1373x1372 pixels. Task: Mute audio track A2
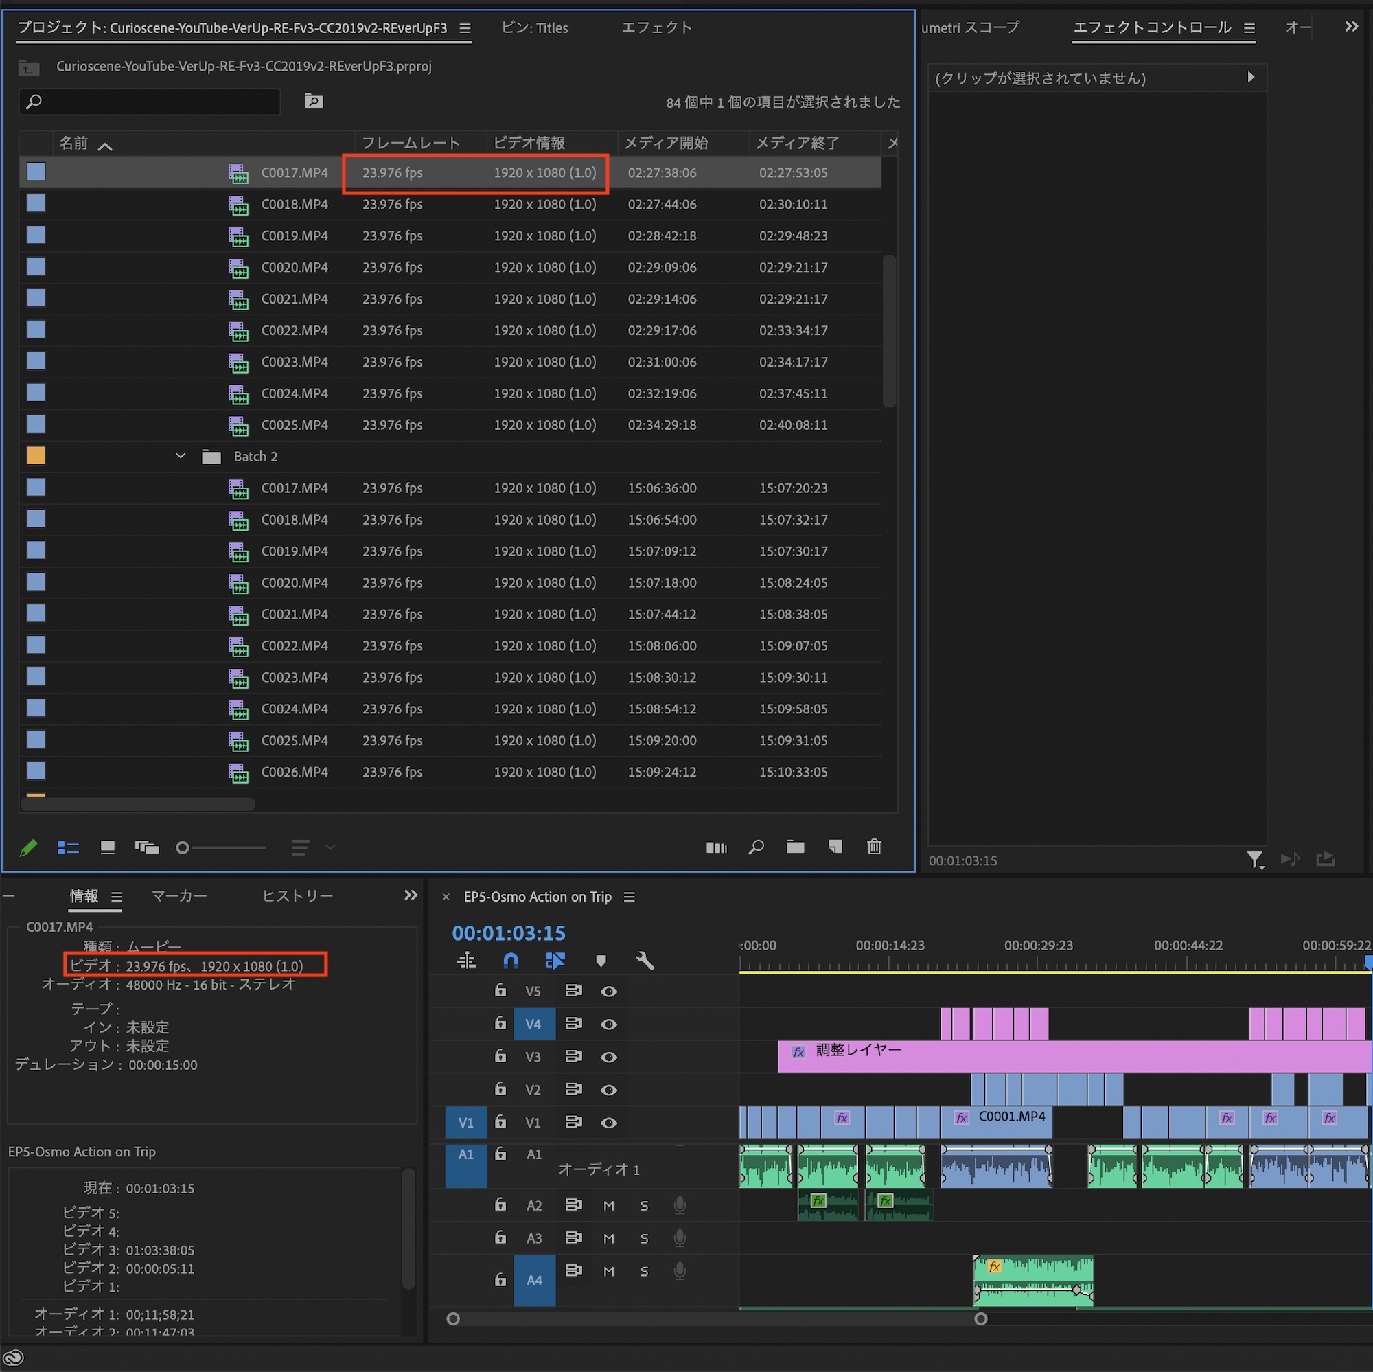[608, 1206]
